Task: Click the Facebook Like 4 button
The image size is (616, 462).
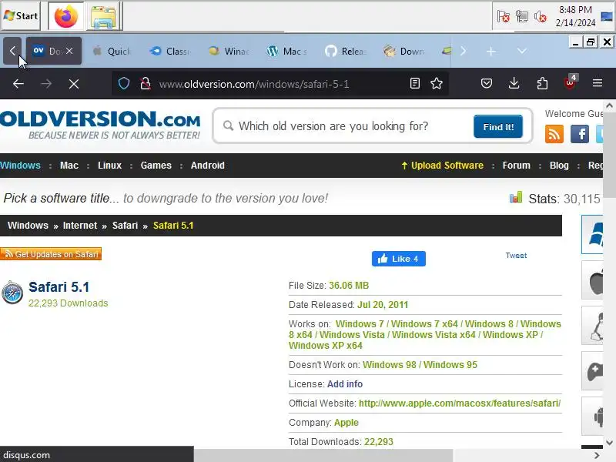Action: point(398,259)
